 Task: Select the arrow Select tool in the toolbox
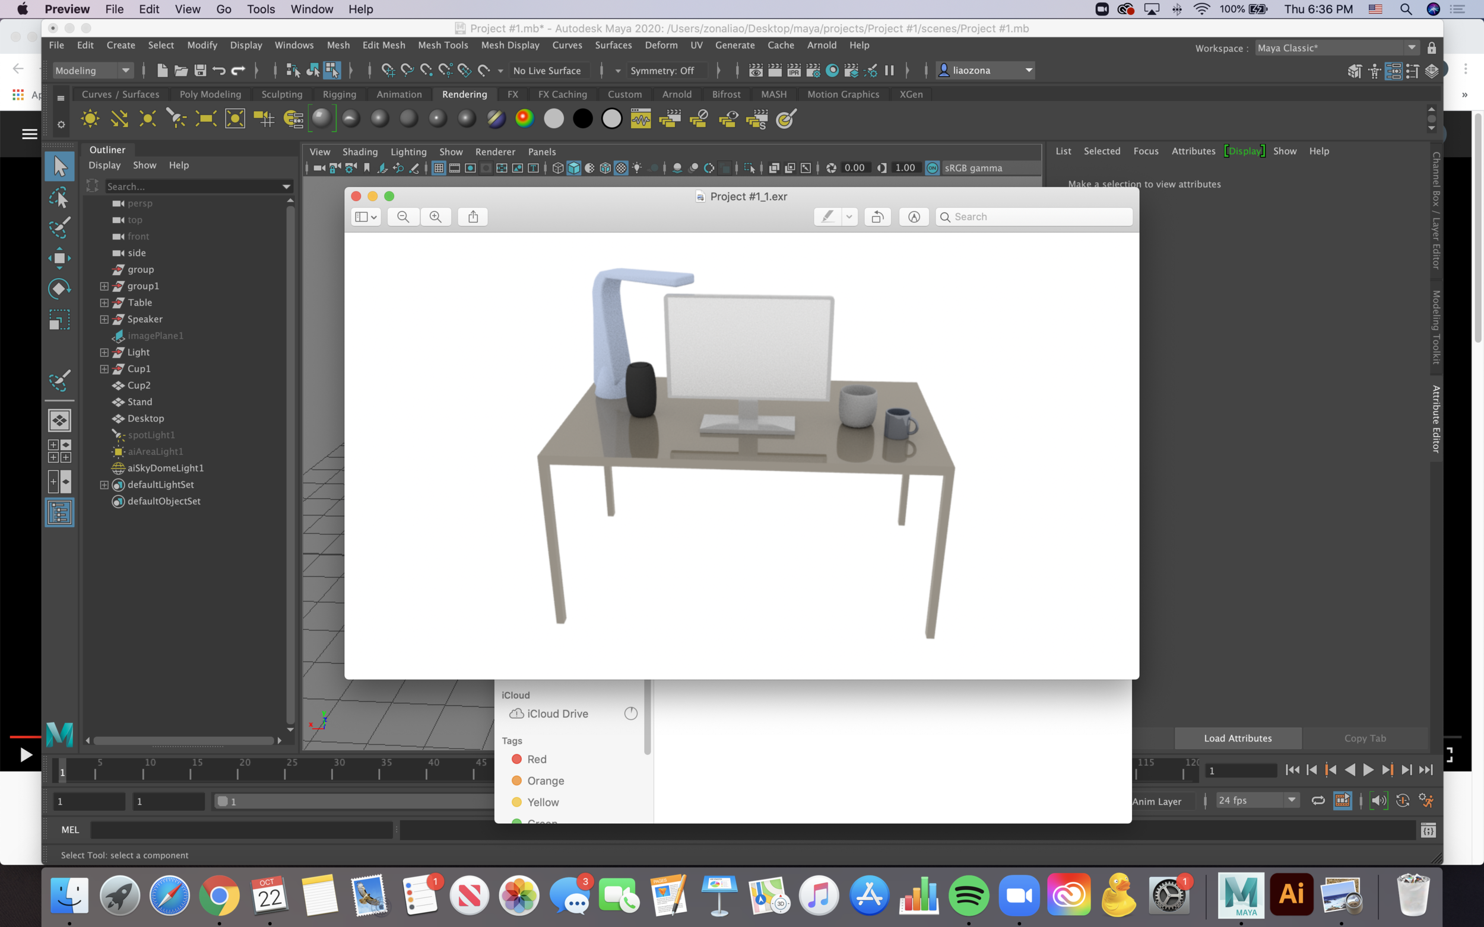[x=59, y=166]
